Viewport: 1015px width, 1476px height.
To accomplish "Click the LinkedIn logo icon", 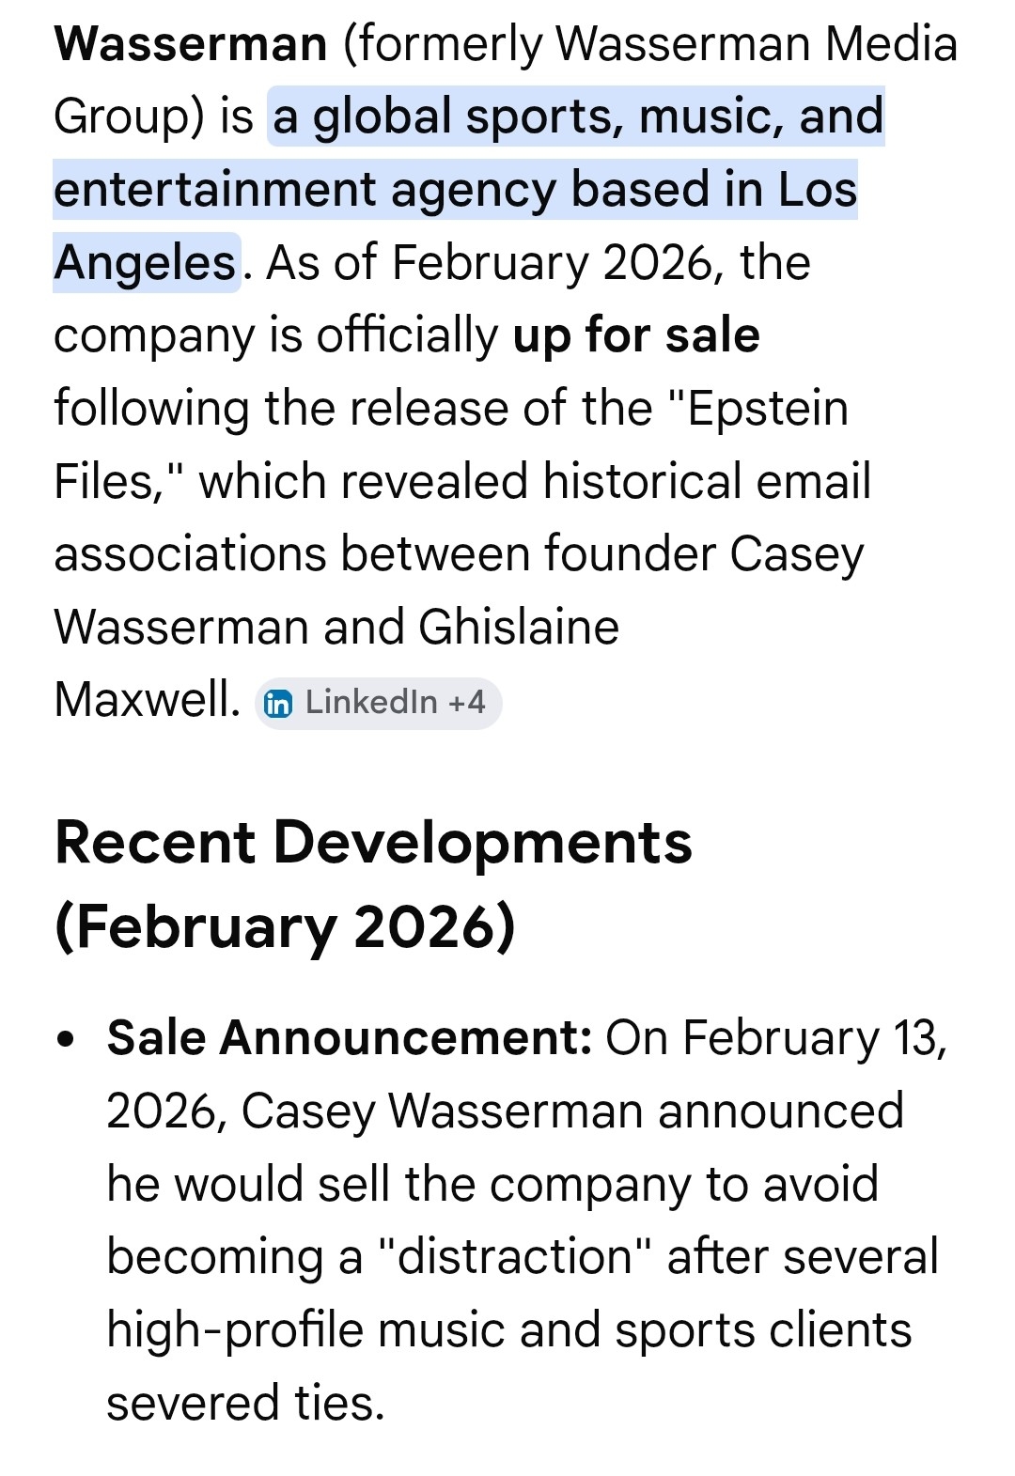I will point(278,703).
